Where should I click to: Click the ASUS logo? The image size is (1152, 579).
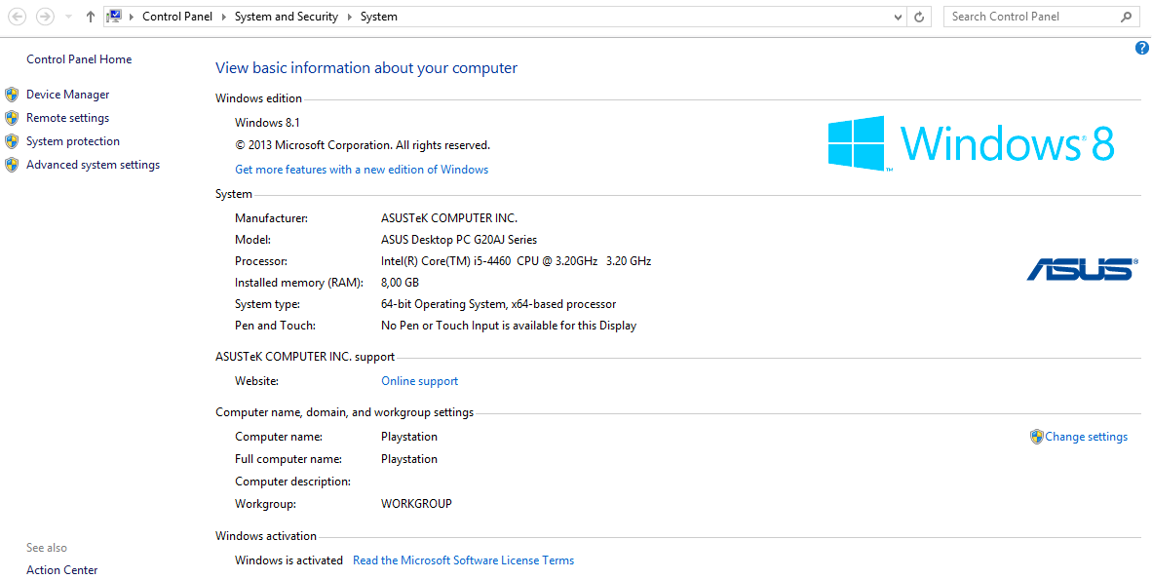point(1082,269)
